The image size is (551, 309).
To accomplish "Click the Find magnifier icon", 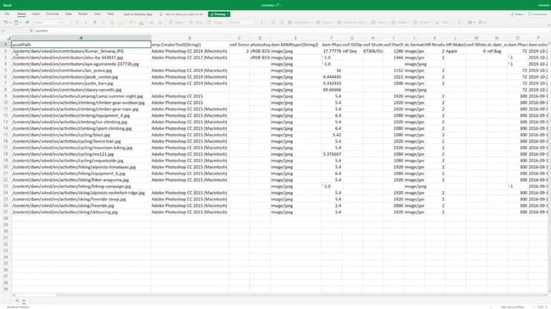I will pyautogui.click(x=481, y=23).
